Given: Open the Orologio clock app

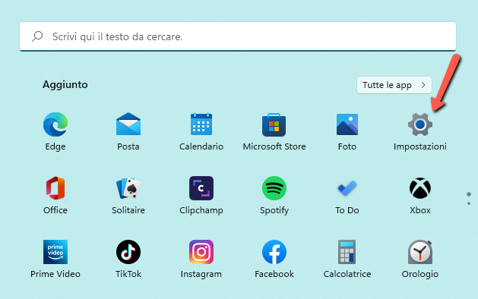Looking at the screenshot, I should point(420,252).
